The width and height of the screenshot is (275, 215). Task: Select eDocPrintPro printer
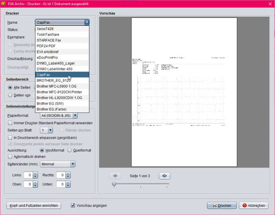click(x=62, y=58)
